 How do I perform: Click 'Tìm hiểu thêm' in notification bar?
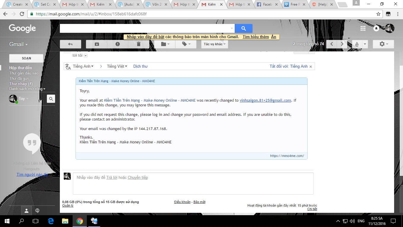tap(256, 37)
